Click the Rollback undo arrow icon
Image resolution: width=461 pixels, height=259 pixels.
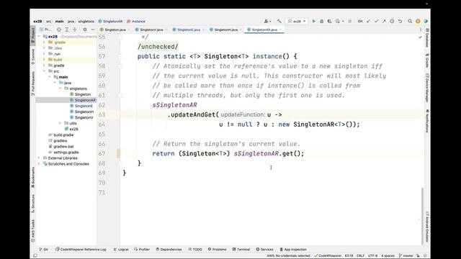[400, 21]
